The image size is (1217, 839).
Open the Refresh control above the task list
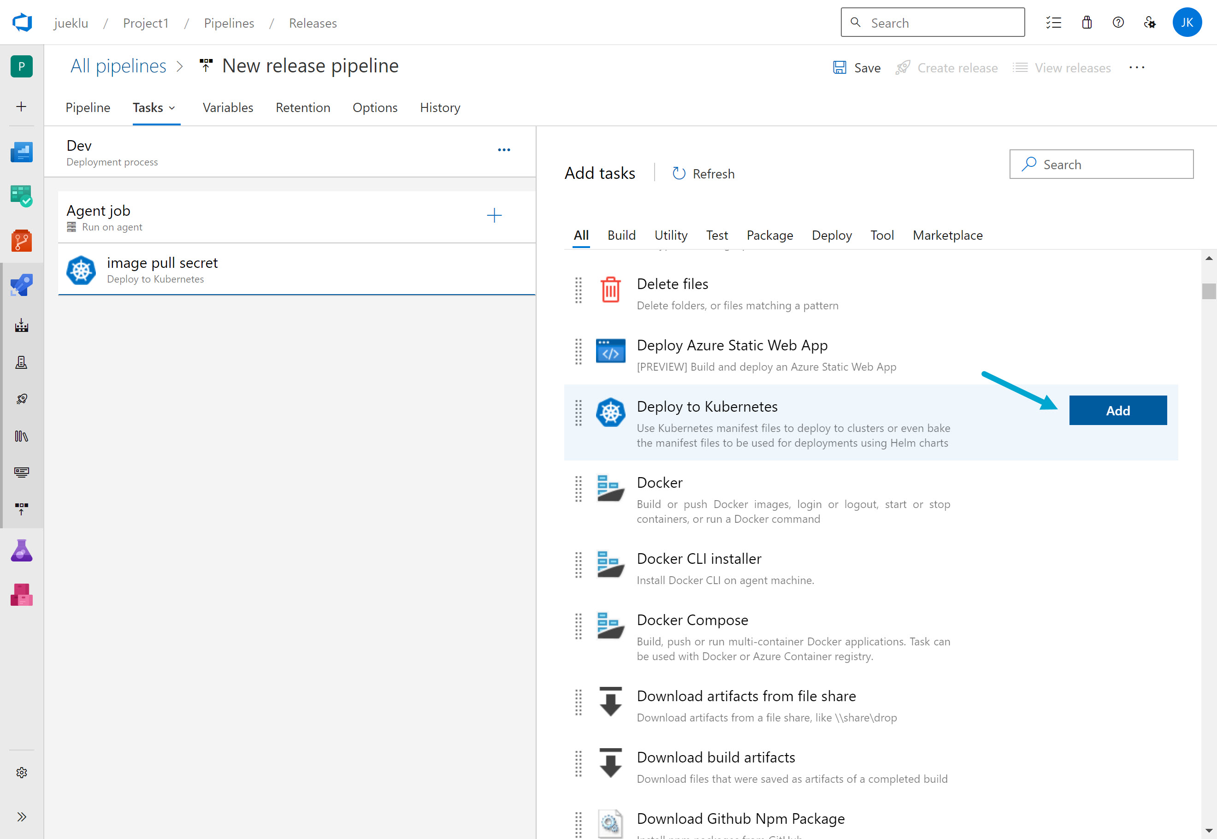pyautogui.click(x=703, y=173)
